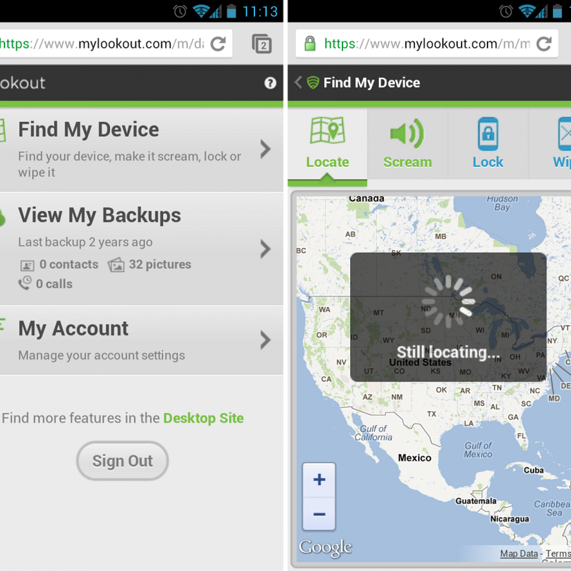Open the Map Data link
The width and height of the screenshot is (571, 571).
click(519, 553)
